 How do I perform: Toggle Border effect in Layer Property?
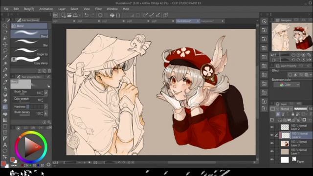coord(290,75)
